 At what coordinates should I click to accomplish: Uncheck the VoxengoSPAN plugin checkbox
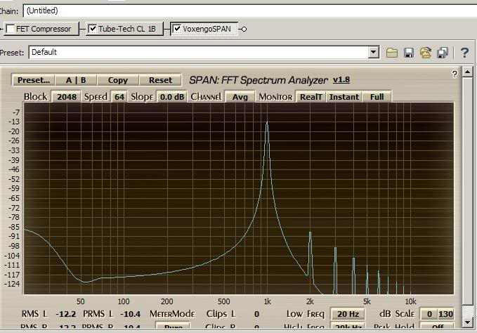click(177, 29)
